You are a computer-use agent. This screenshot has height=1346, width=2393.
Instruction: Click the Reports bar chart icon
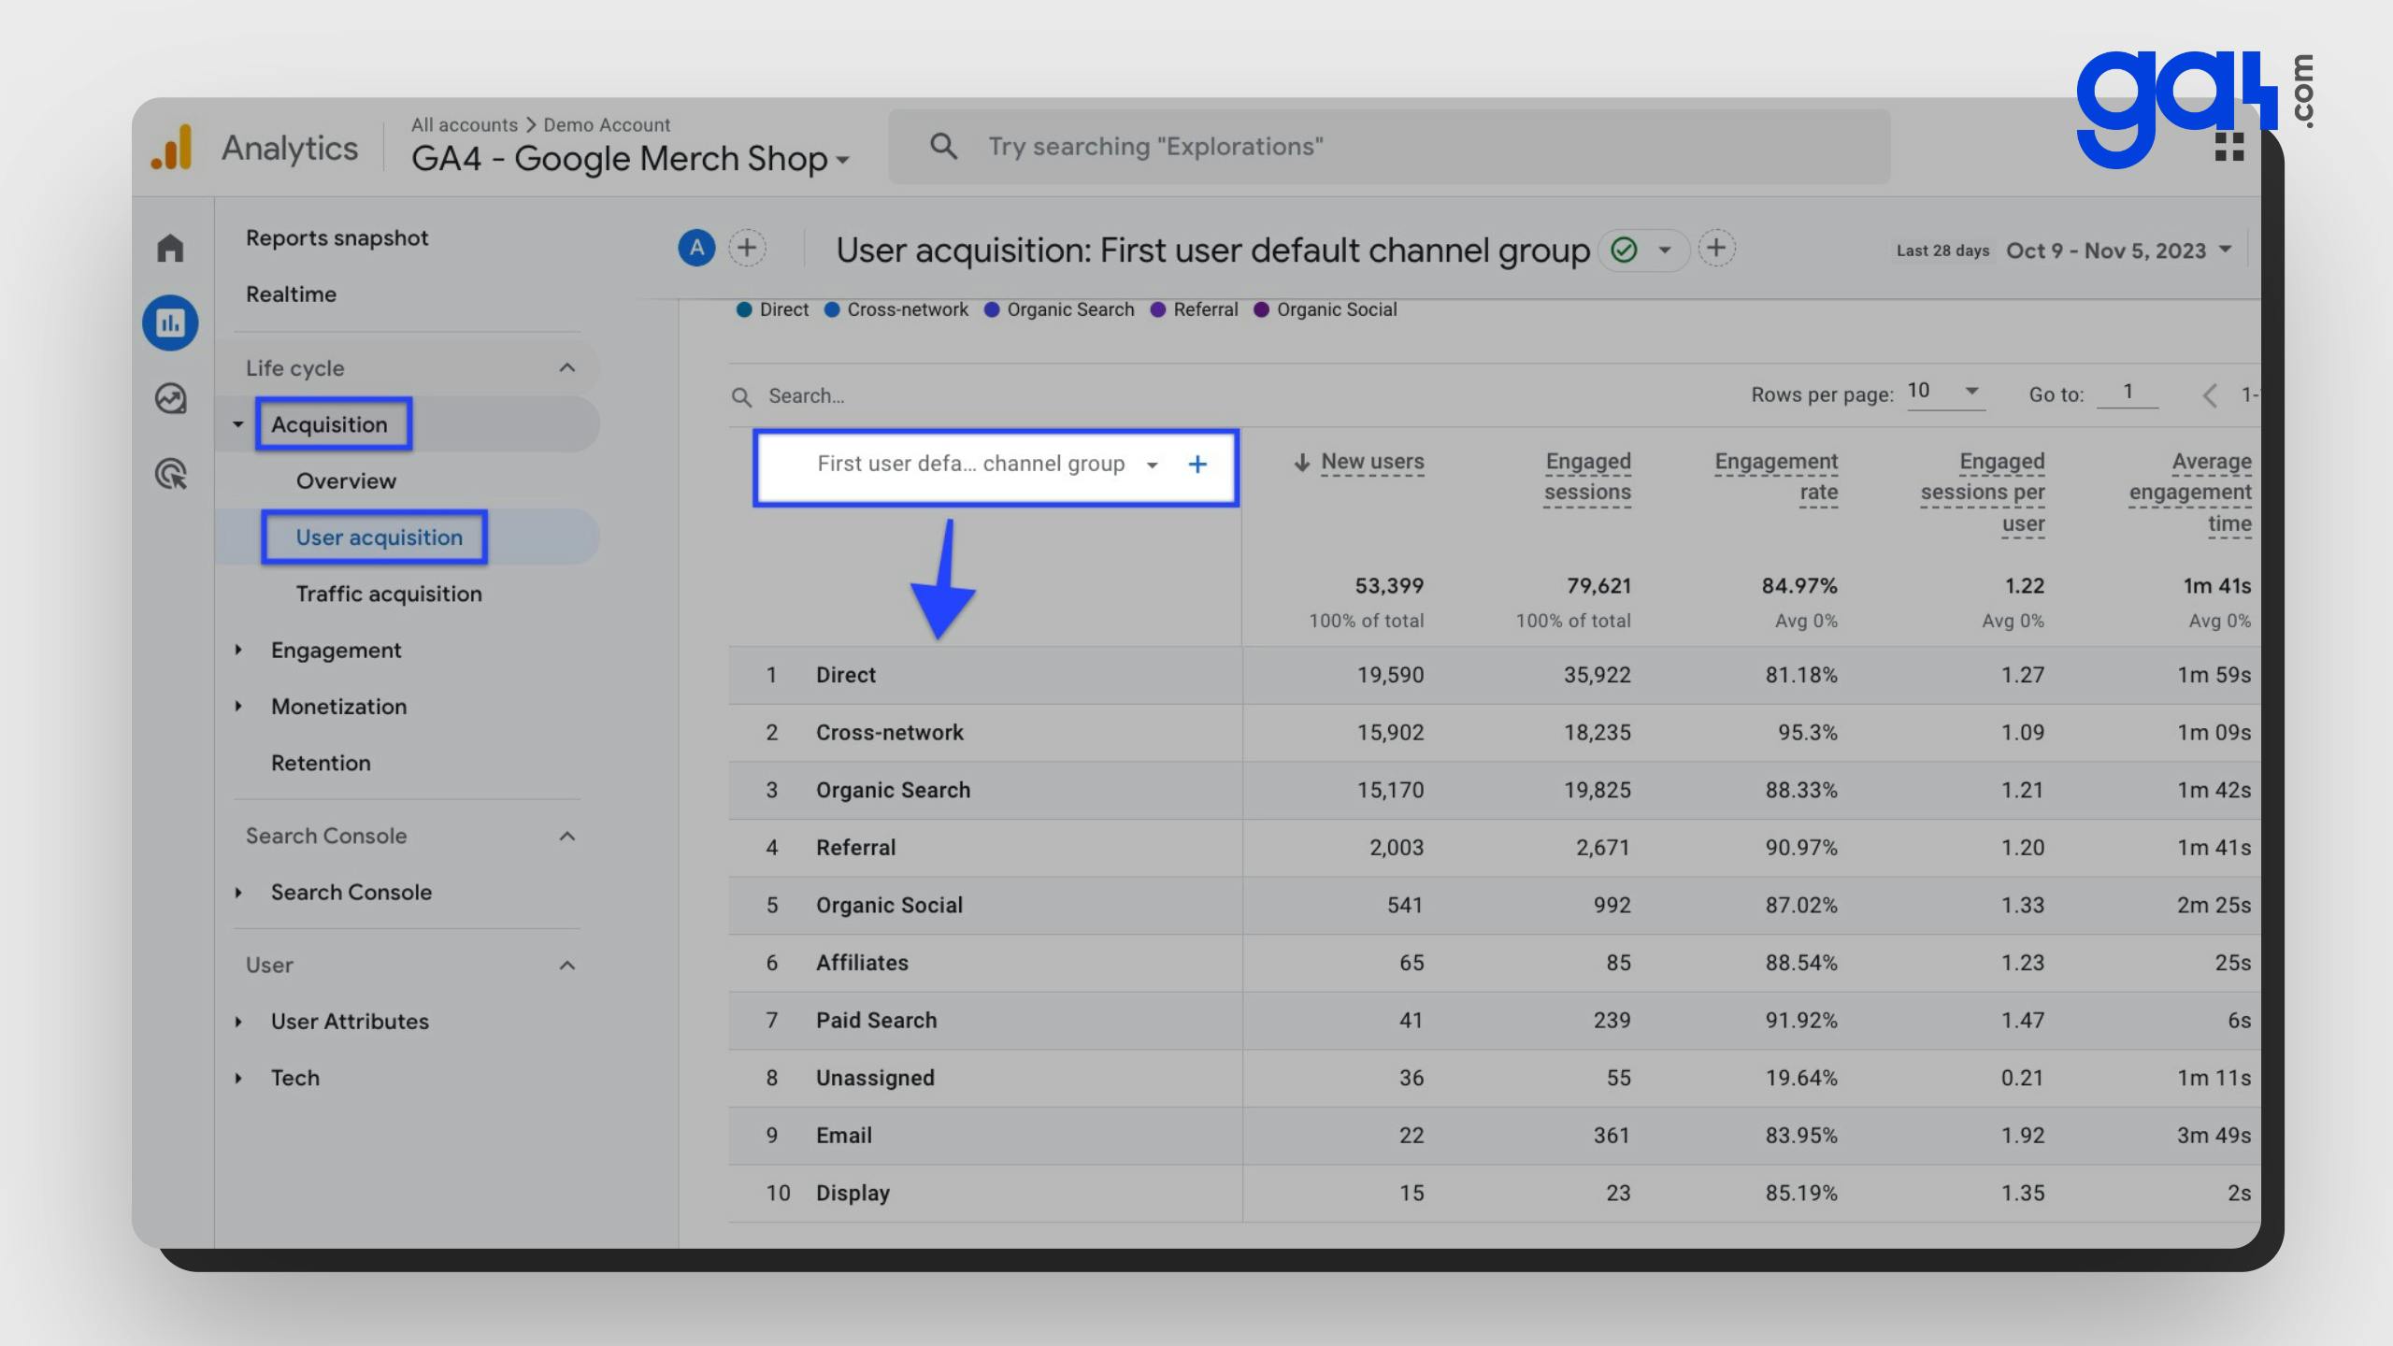pos(170,323)
